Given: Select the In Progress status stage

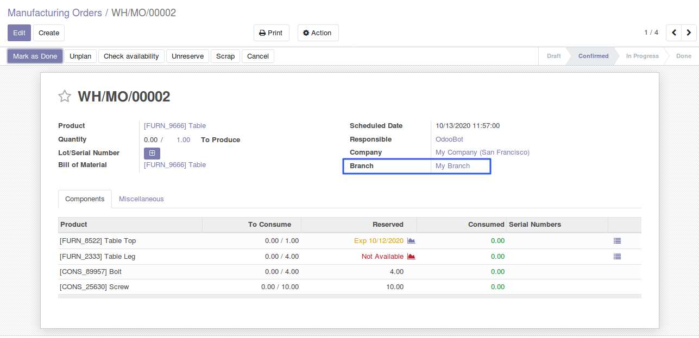Looking at the screenshot, I should [x=642, y=56].
